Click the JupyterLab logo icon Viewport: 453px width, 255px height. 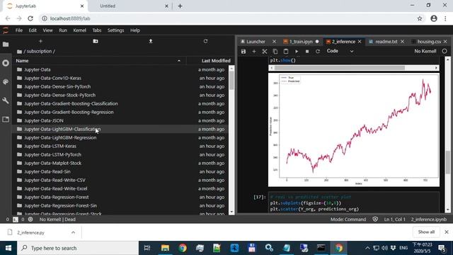(6, 30)
